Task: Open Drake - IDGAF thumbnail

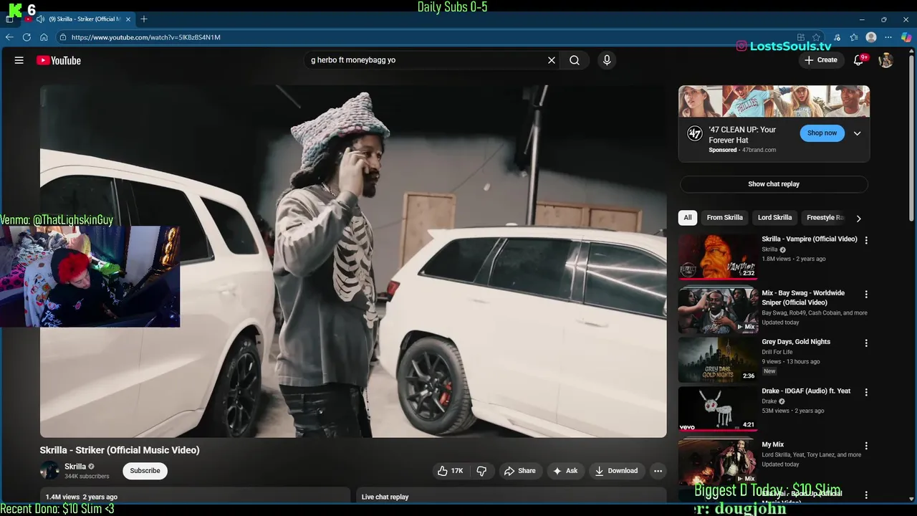Action: [x=718, y=409]
